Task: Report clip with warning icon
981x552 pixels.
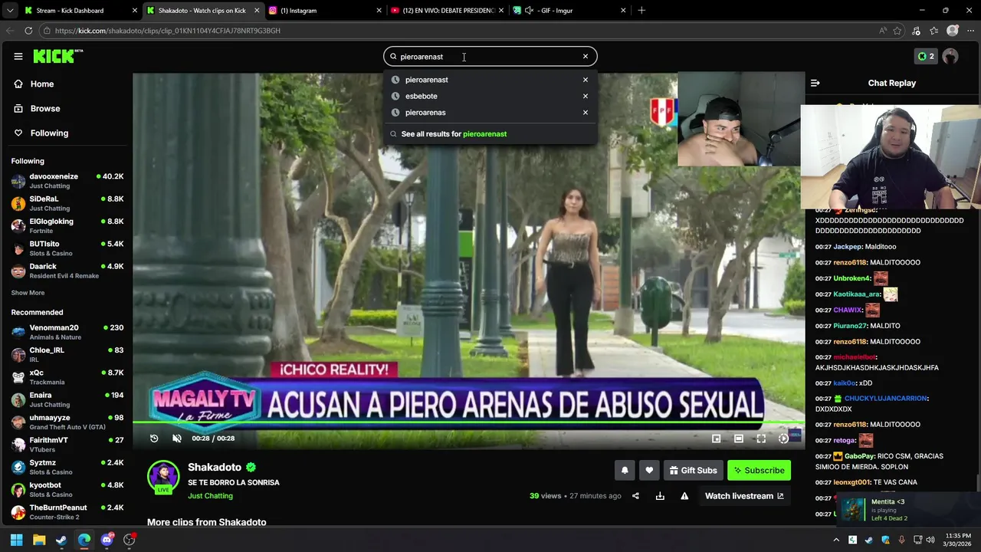Action: click(x=684, y=496)
